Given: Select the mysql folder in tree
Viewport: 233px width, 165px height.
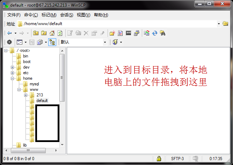Looking at the screenshot, I should point(34,84).
